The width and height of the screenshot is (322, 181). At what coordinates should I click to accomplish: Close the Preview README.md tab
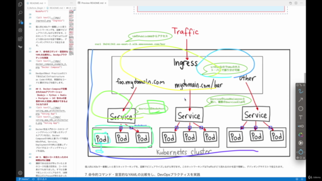pos(106,3)
